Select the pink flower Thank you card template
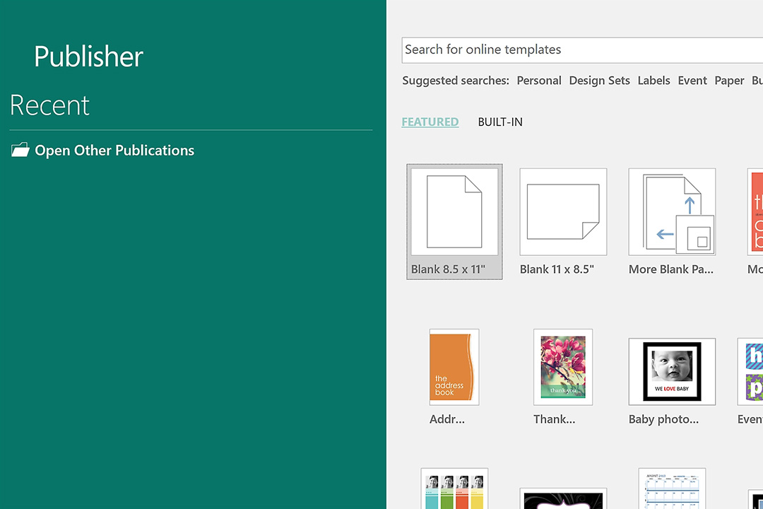Screen dimensions: 763x509 point(563,367)
